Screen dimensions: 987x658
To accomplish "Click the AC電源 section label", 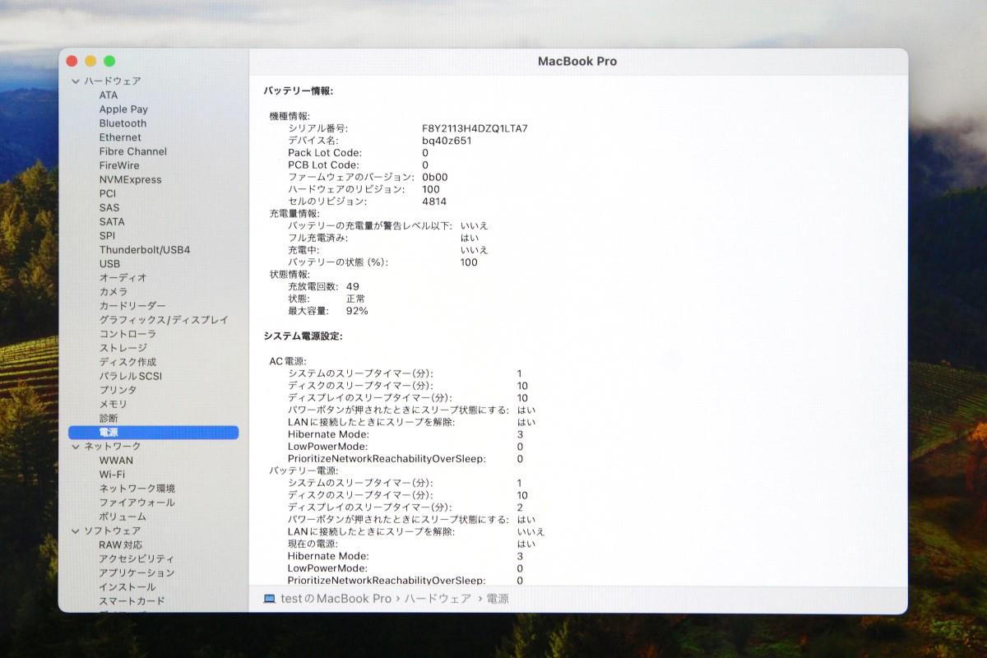I will click(288, 361).
